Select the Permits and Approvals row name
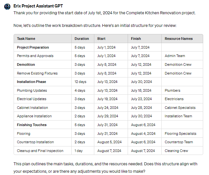This screenshot has width=209, height=175. 35,56
